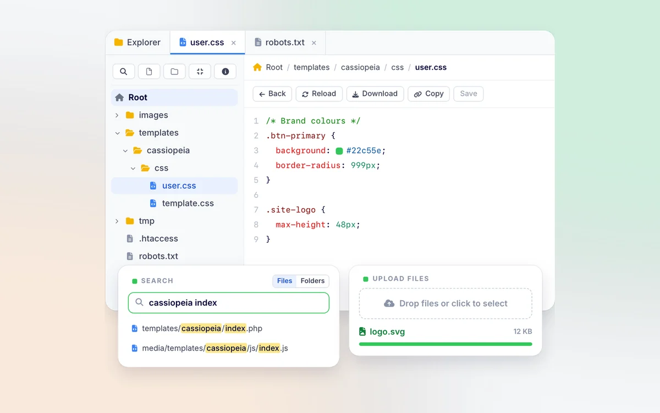Image resolution: width=660 pixels, height=413 pixels.
Task: Collapse the css folder chevron
Action: pos(133,168)
